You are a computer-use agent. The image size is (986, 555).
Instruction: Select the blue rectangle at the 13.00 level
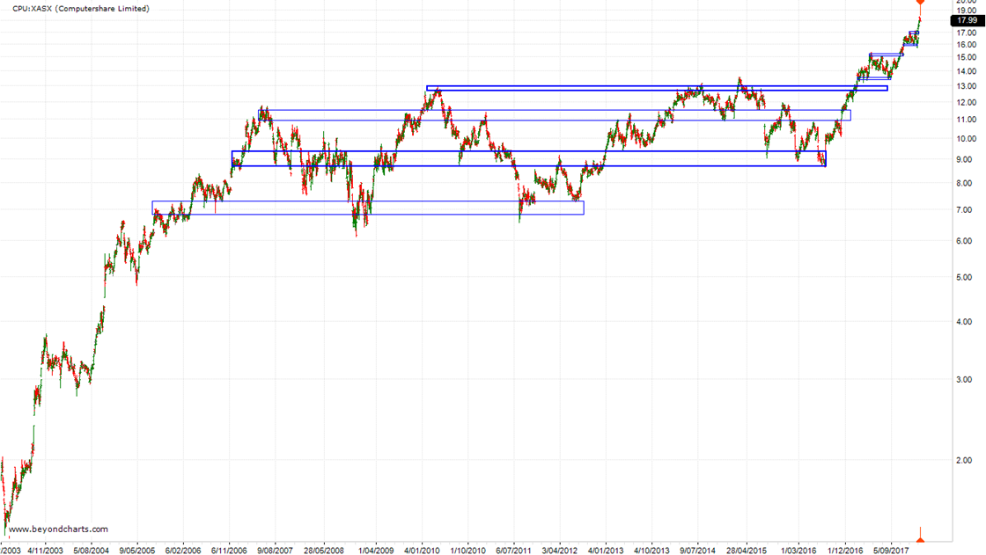pos(657,88)
